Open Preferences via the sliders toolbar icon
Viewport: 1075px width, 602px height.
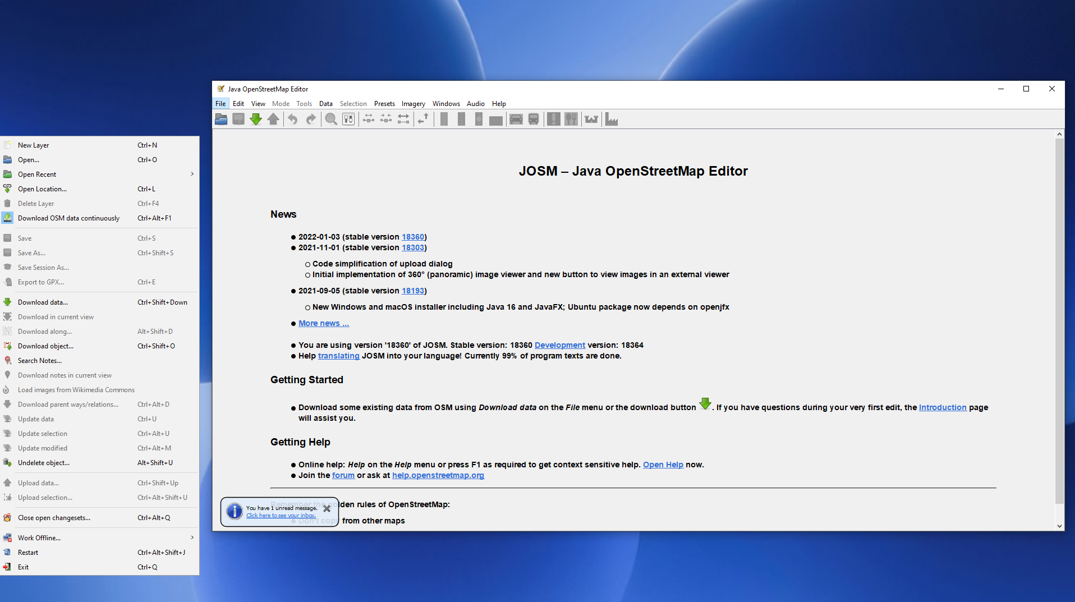click(x=348, y=119)
